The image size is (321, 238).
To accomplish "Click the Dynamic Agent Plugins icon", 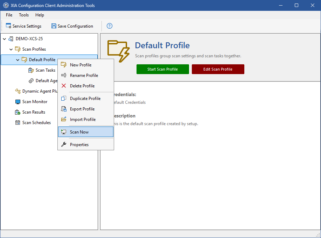I will 18,91.
